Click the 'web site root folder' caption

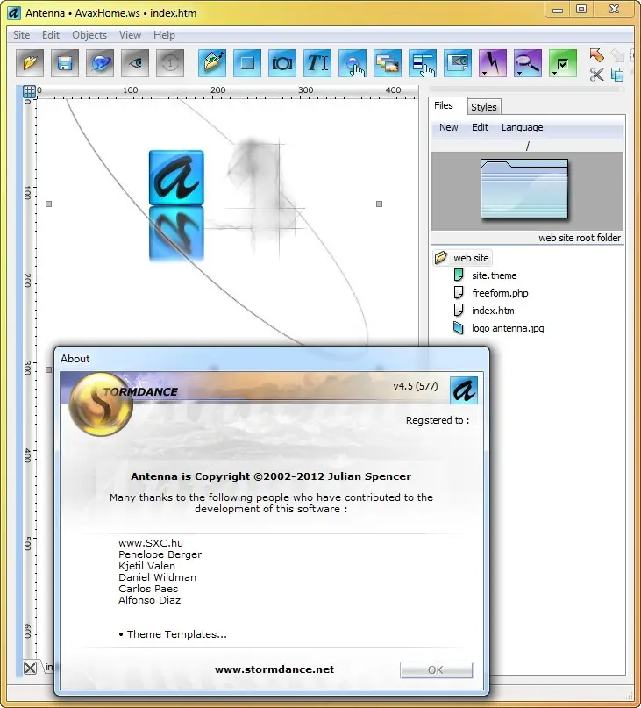tap(579, 238)
